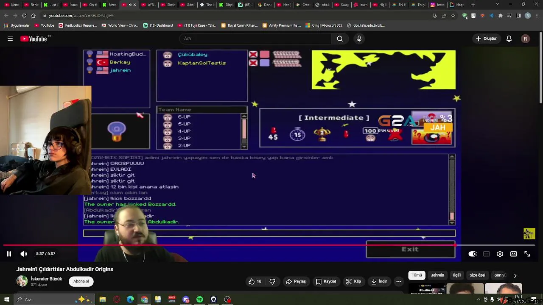Open the İskender Büyük channel link
This screenshot has width=543, height=305.
[46, 279]
